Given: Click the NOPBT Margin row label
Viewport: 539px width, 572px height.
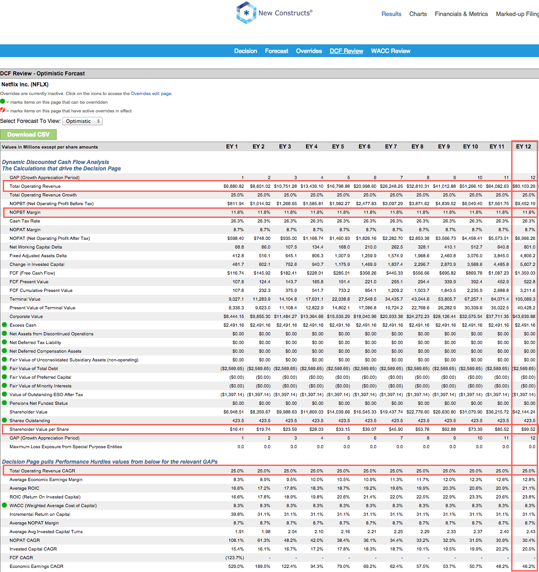Looking at the screenshot, I should pos(25,212).
